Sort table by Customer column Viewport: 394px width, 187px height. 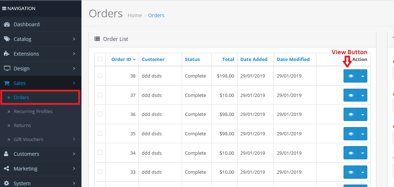153,59
